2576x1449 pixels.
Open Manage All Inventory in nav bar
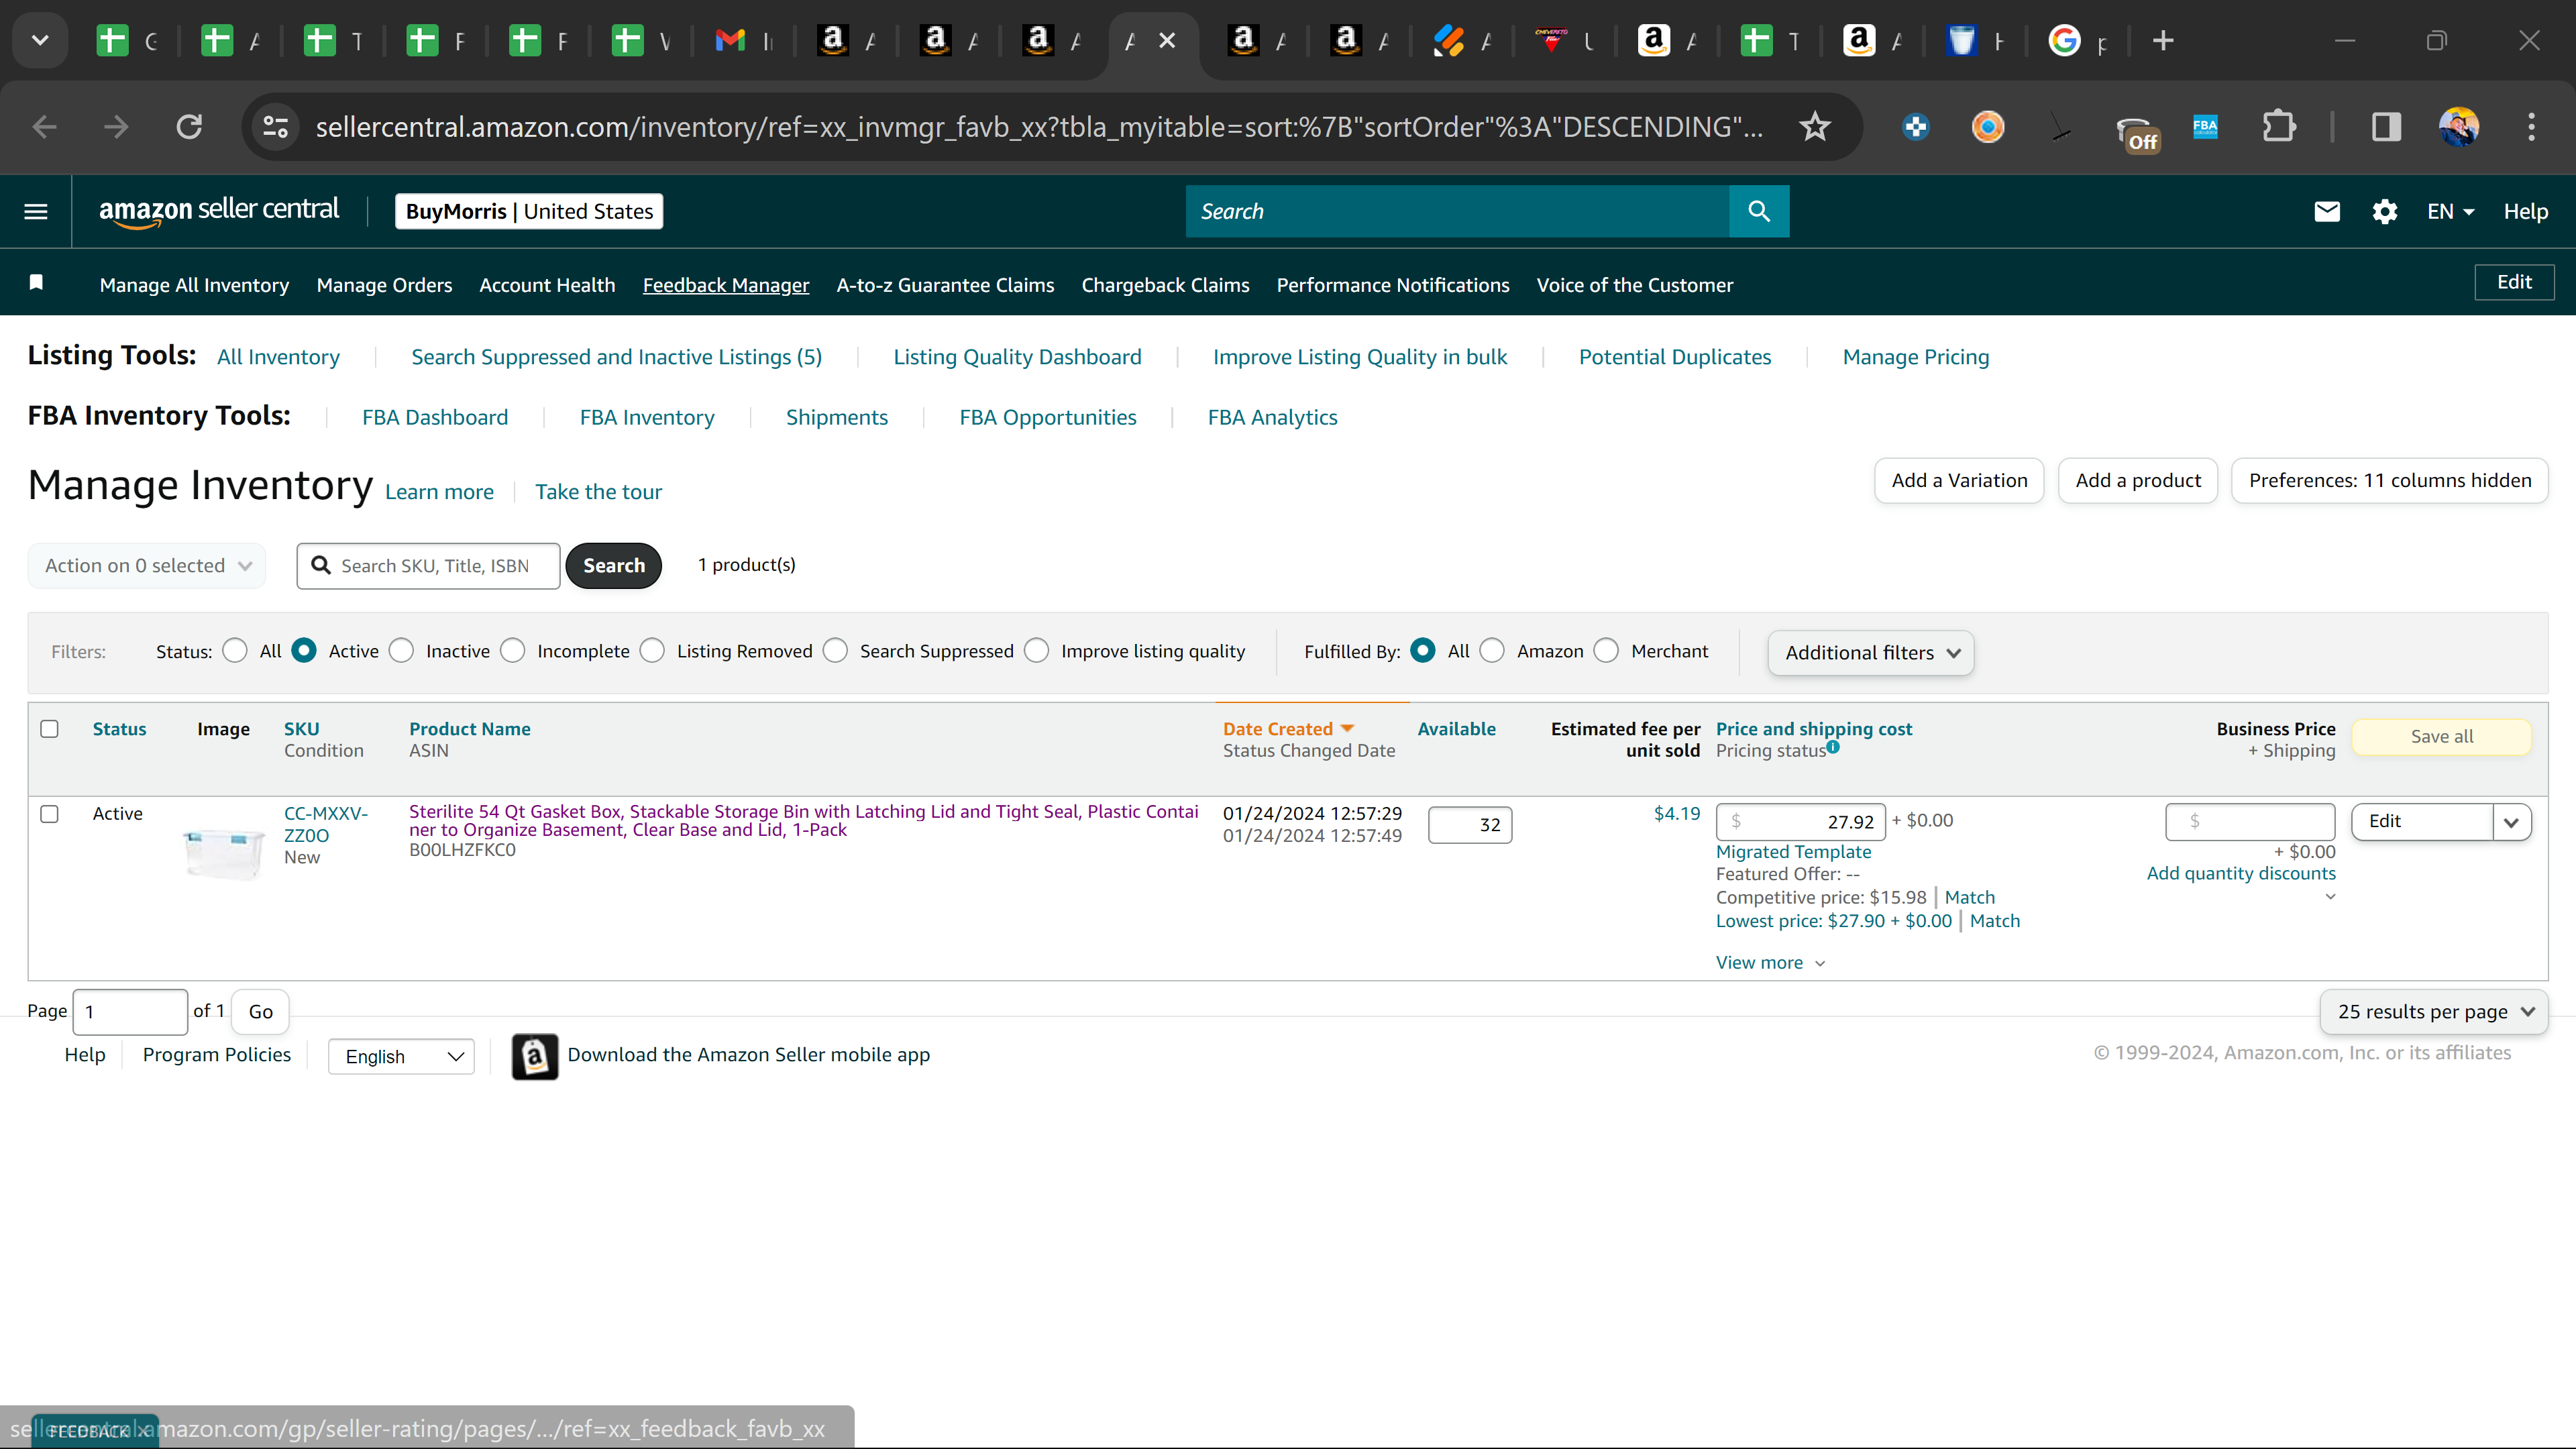pyautogui.click(x=194, y=285)
